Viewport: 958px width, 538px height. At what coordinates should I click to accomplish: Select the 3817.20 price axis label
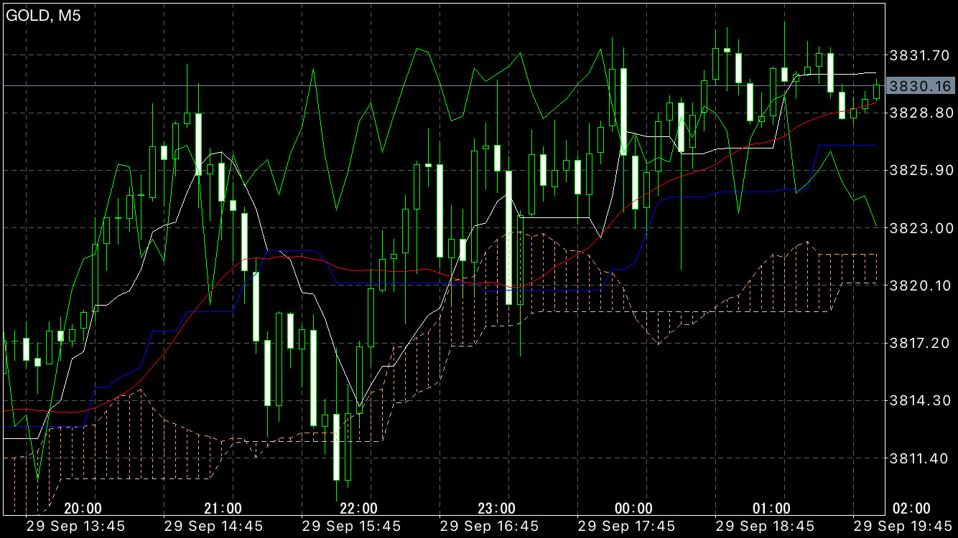pos(920,343)
